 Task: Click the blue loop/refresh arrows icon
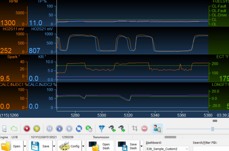(x=79, y=129)
